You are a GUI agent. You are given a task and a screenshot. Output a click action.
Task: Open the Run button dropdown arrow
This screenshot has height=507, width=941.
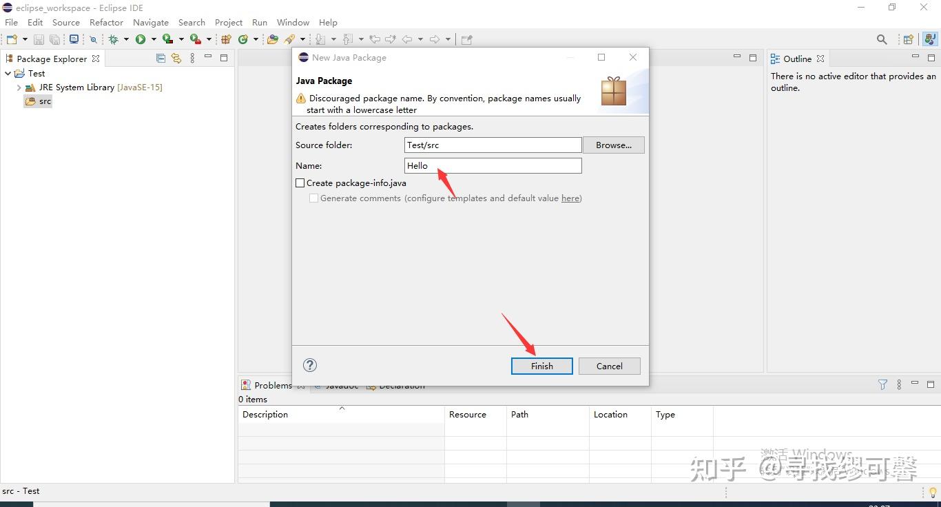(x=154, y=39)
